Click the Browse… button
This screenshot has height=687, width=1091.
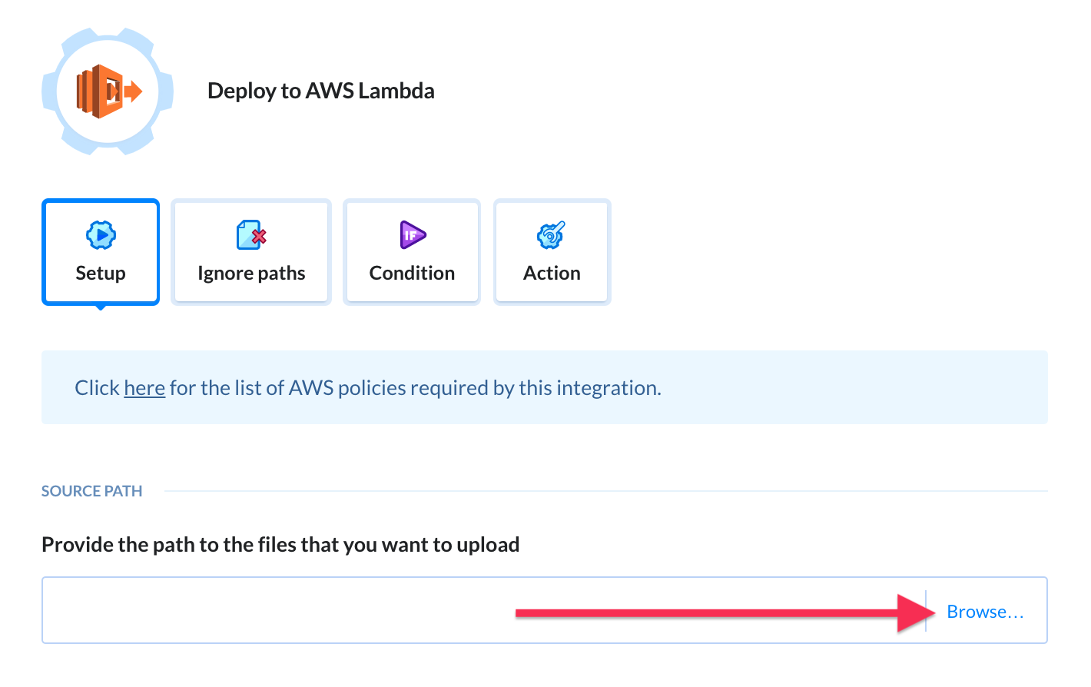tap(985, 612)
